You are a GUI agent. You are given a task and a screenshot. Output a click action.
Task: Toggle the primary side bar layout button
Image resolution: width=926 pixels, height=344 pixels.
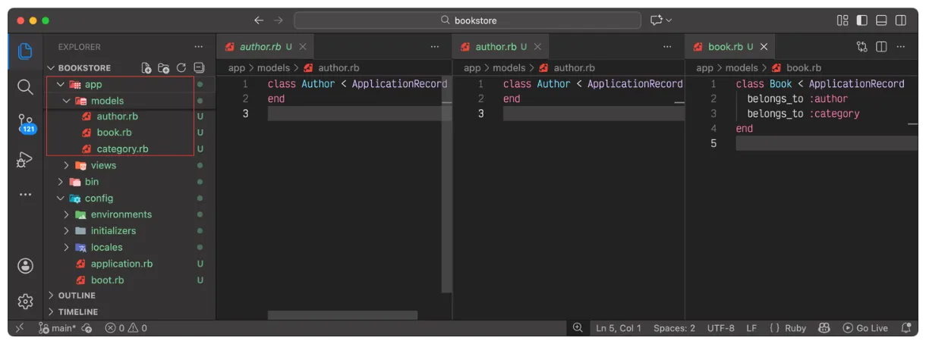(861, 20)
